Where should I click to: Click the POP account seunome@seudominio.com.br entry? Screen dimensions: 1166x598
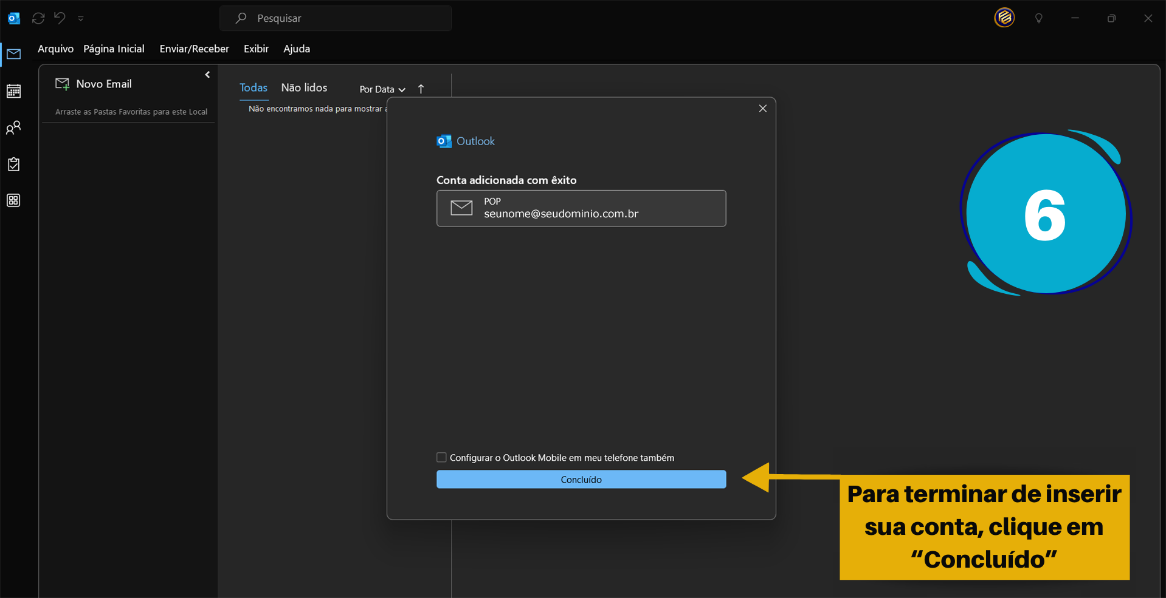[x=581, y=208]
